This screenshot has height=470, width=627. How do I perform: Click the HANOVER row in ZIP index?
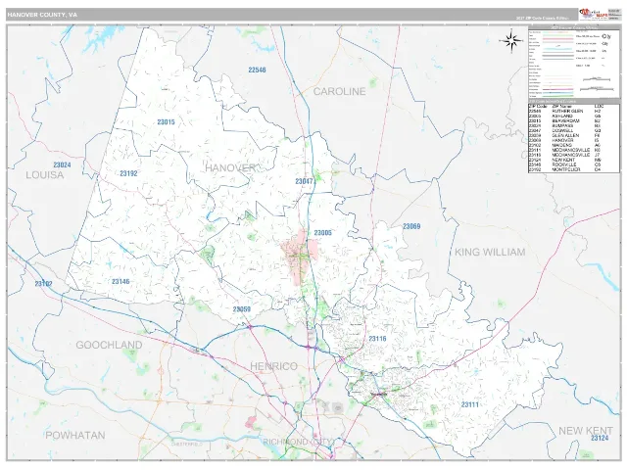(573, 140)
